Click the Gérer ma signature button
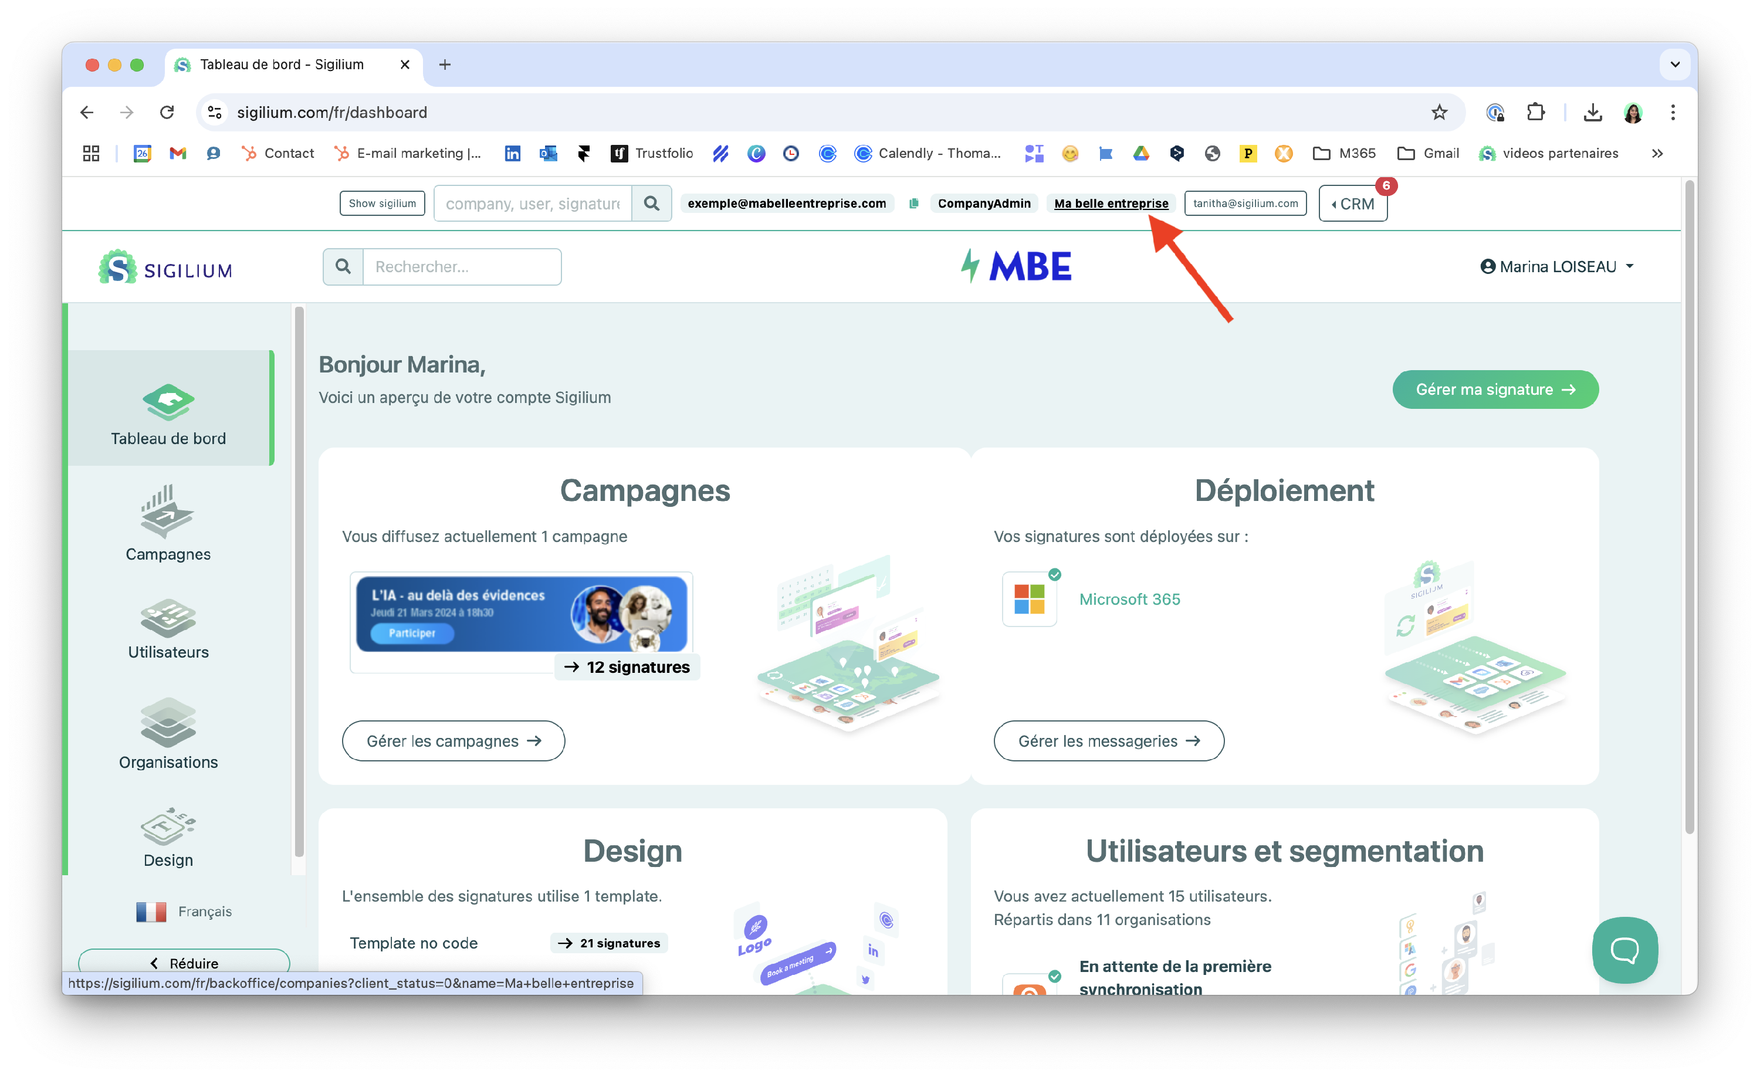This screenshot has height=1077, width=1760. tap(1494, 390)
